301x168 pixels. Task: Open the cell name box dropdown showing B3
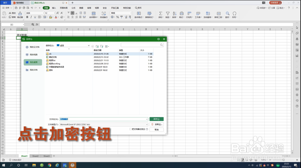click(x=23, y=25)
